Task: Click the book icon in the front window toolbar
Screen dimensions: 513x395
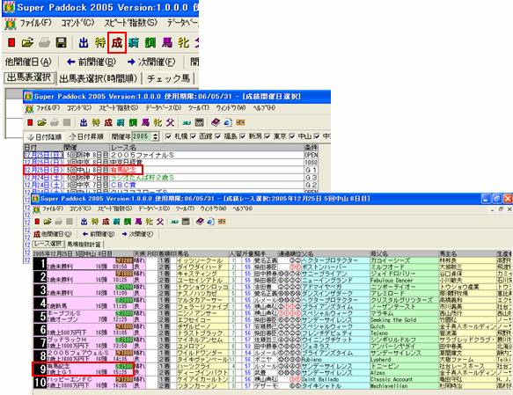Action: (x=200, y=222)
